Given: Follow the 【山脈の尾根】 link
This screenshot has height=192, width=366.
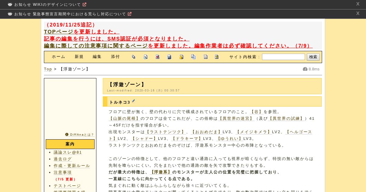Looking at the screenshot, I should point(124,119).
